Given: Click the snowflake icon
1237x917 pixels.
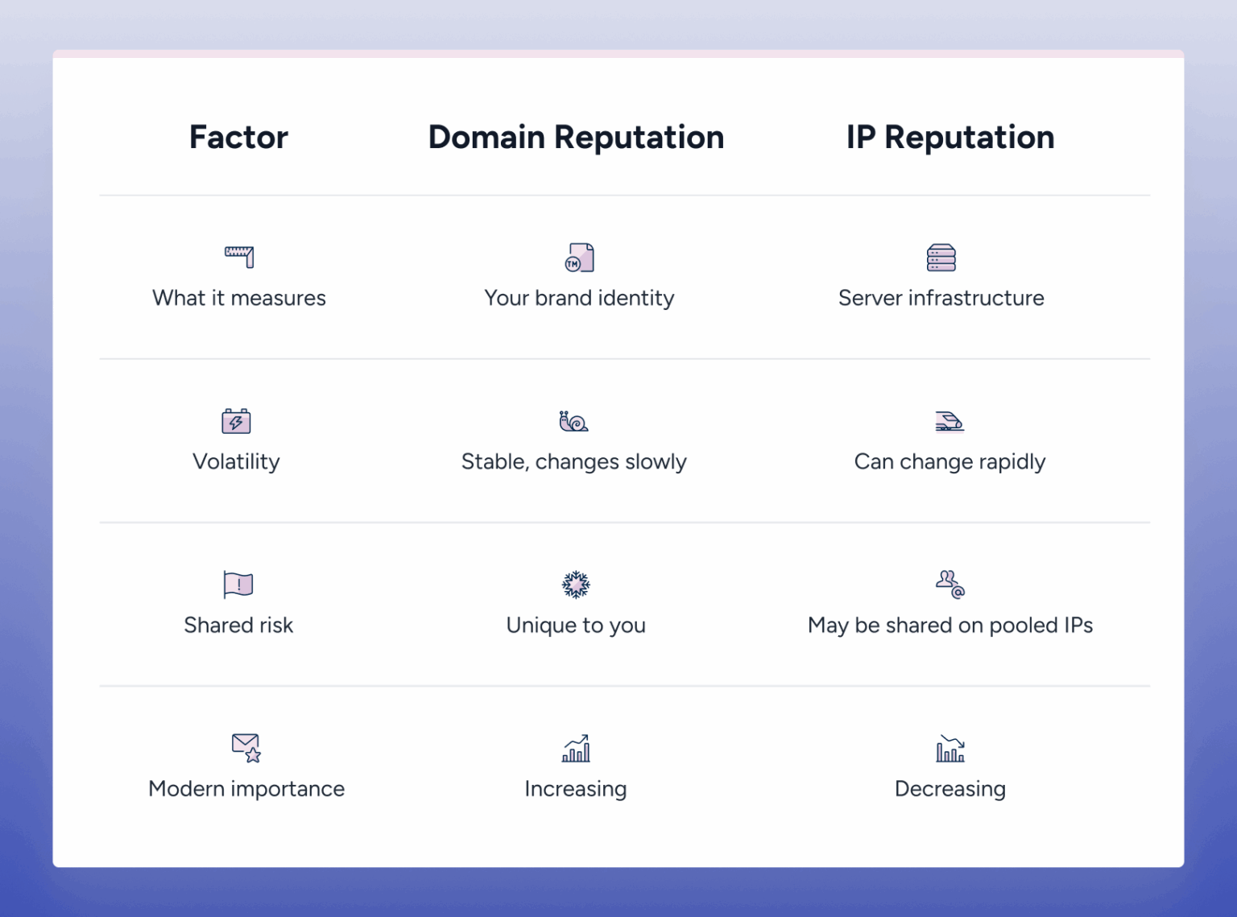Looking at the screenshot, I should tap(576, 584).
